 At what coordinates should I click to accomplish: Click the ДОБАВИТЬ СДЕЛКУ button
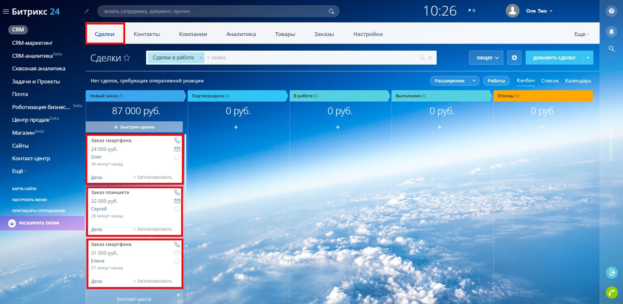click(554, 57)
